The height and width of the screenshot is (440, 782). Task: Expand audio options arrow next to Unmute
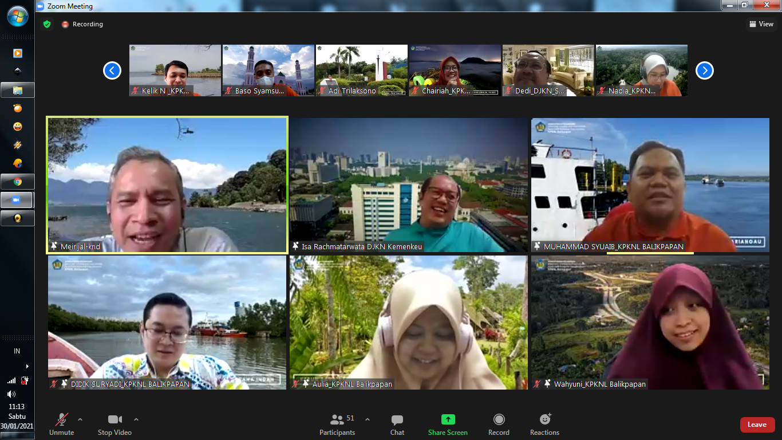coord(80,419)
